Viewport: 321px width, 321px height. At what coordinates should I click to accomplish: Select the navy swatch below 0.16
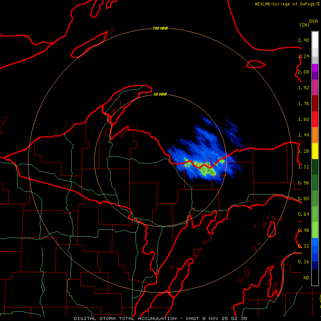[315, 265]
